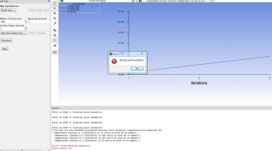272x151 pixels.
Task: Click the Reporting Interval input field
Action: pos(39,22)
